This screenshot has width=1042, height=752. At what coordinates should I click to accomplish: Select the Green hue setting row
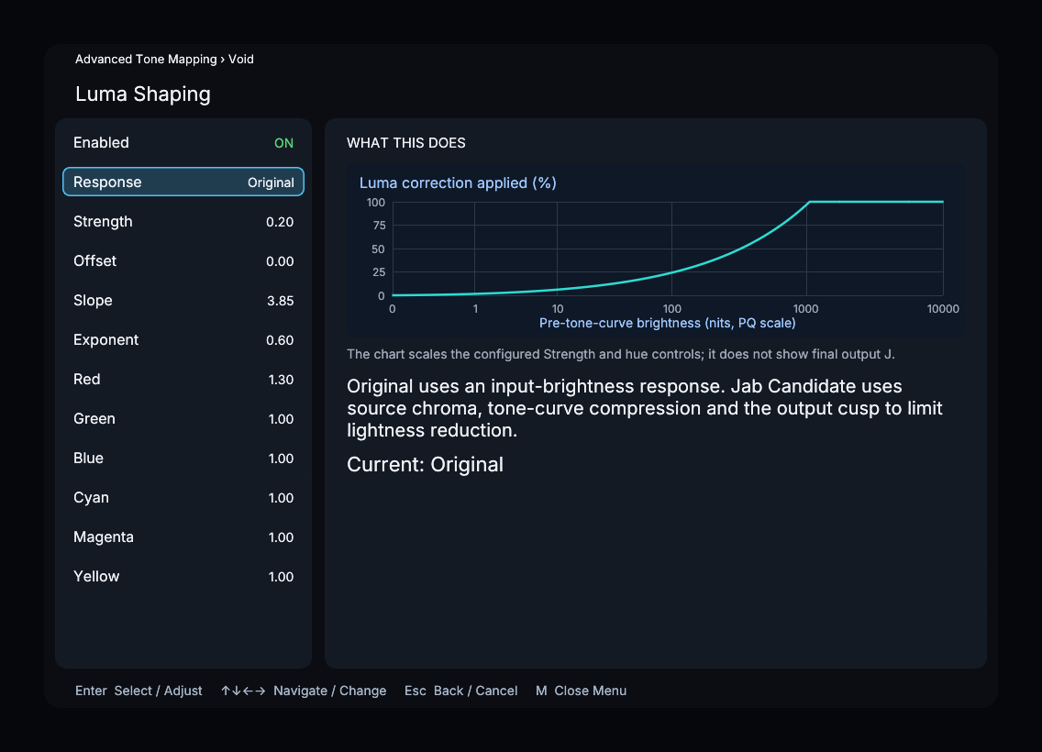183,418
